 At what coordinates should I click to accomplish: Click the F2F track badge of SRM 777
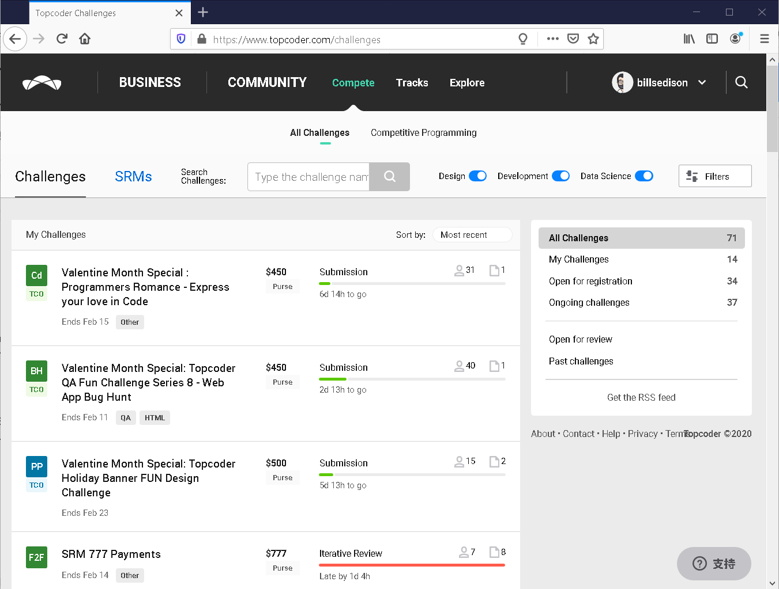[x=36, y=557]
